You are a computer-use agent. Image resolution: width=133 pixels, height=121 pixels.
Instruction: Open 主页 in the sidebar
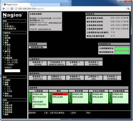pyautogui.click(x=6, y=24)
